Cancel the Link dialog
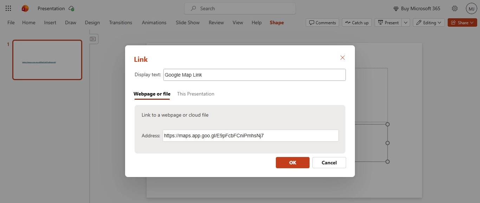This screenshot has width=480, height=203. (329, 162)
